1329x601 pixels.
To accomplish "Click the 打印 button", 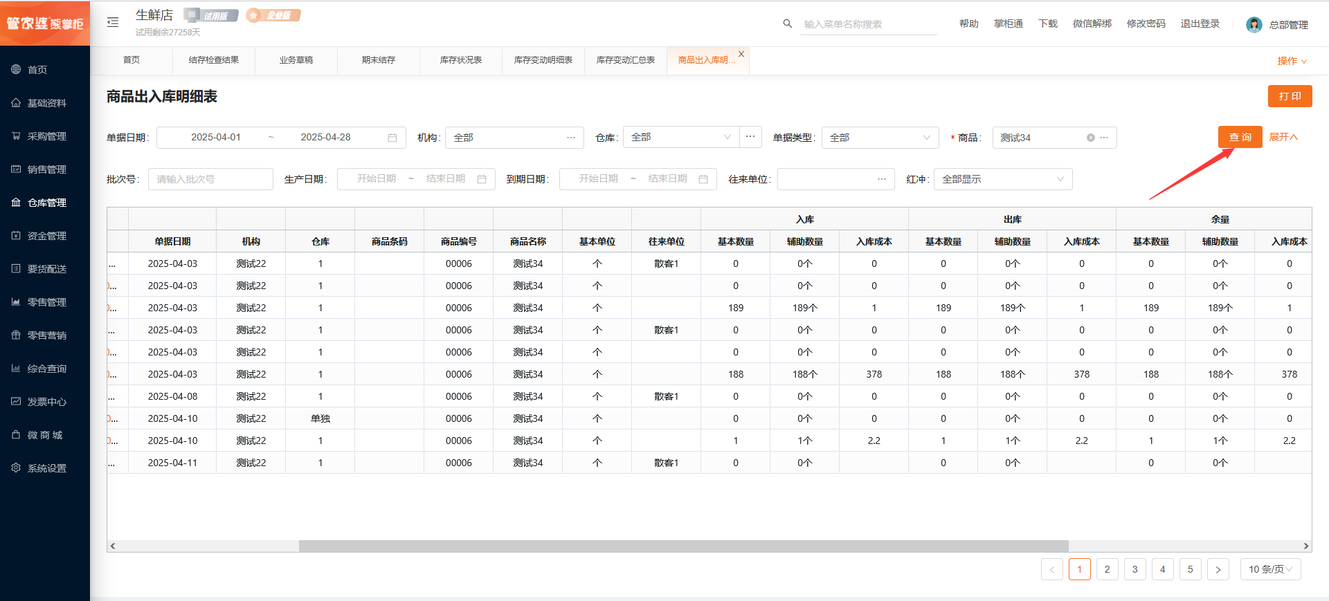I will click(x=1290, y=96).
